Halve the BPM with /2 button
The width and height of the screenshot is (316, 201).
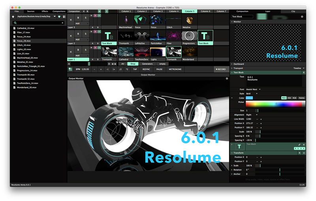pyautogui.click(x=120, y=69)
